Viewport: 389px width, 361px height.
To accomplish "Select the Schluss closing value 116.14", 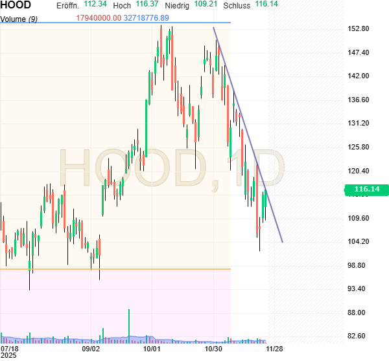I will point(266,5).
